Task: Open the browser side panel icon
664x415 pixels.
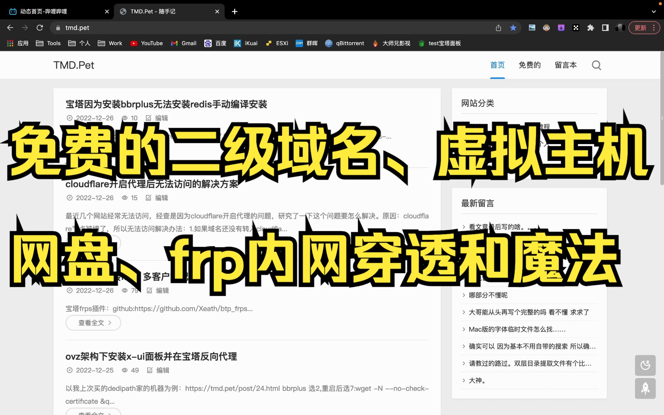Action: tap(605, 28)
